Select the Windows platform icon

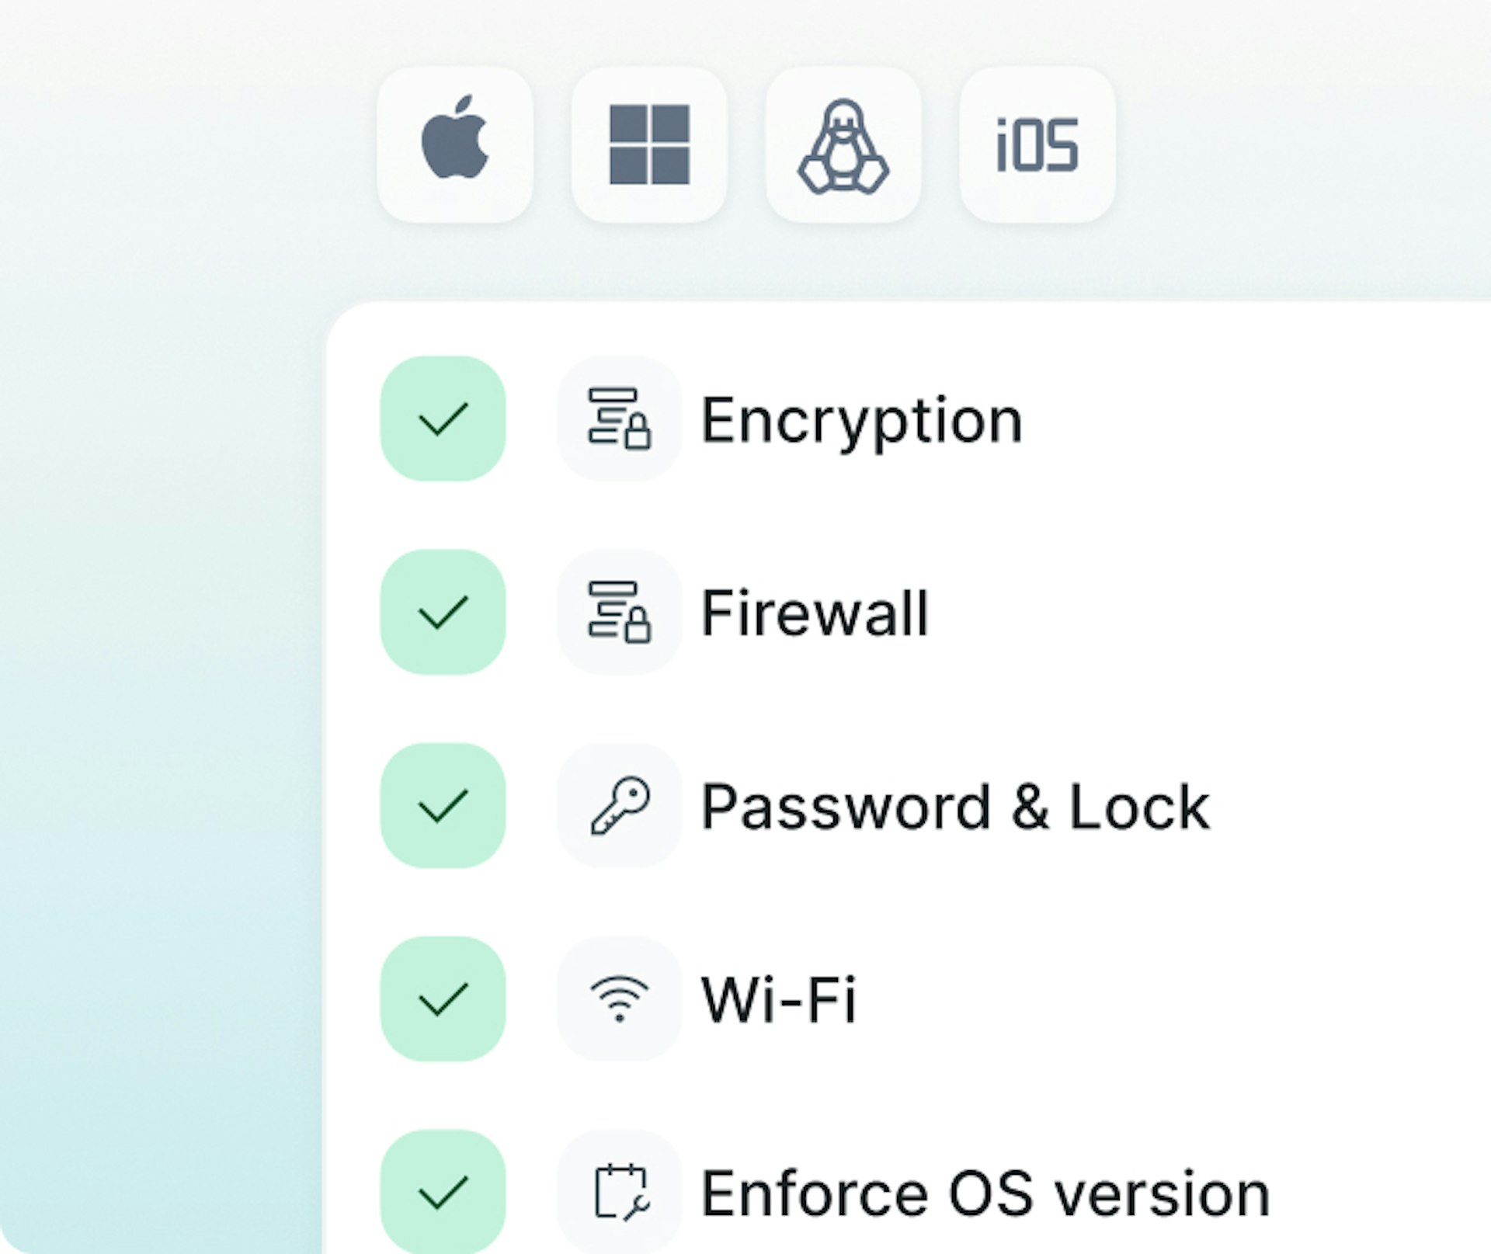(649, 144)
